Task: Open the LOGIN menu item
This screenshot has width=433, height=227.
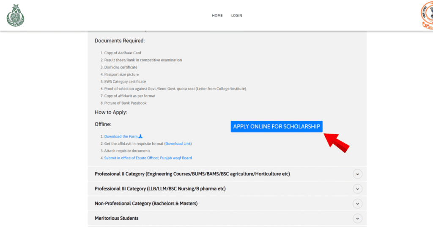Action: pos(237,16)
